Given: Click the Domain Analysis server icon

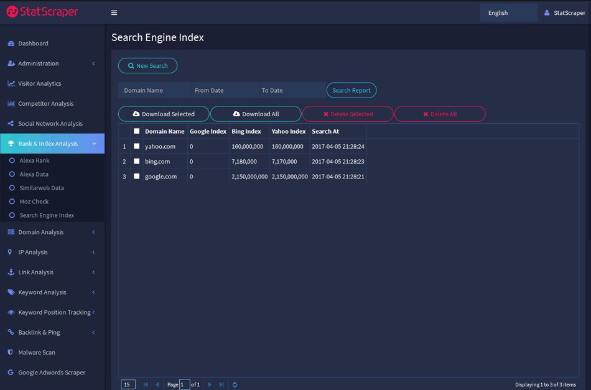Looking at the screenshot, I should (11, 232).
